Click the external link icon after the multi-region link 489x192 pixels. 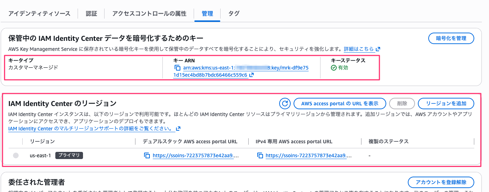(x=179, y=129)
